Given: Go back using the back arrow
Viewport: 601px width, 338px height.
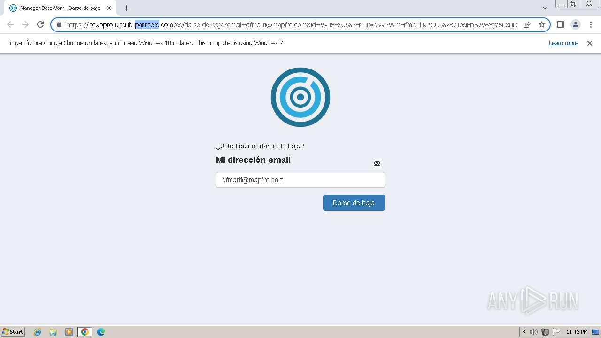Looking at the screenshot, I should 10,24.
